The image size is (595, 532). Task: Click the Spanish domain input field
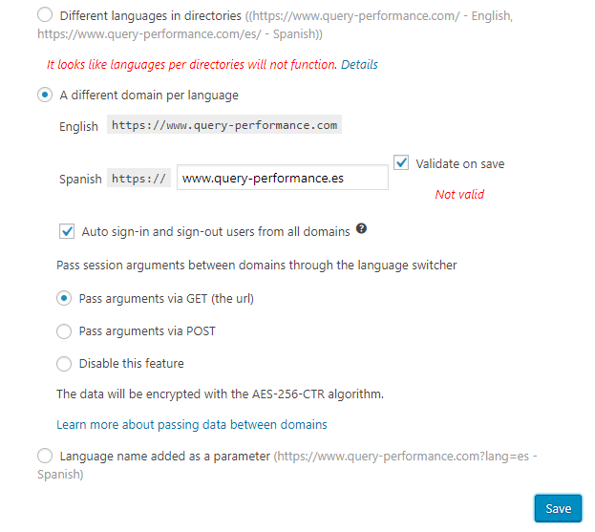[x=283, y=178]
